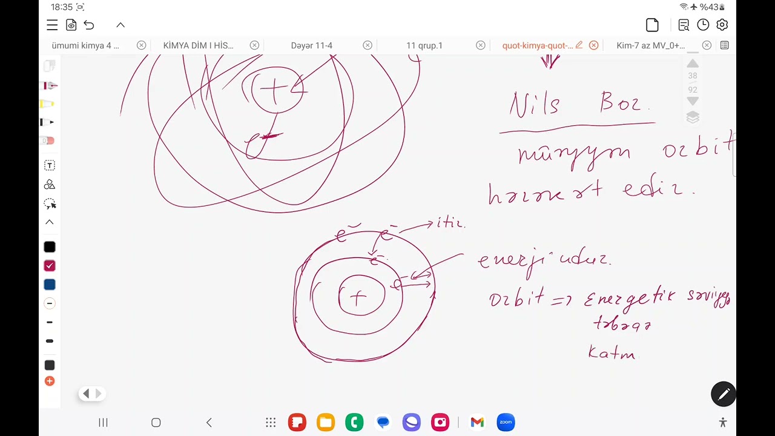775x436 pixels.
Task: Select the dark square swatch above the plus button
Action: [x=50, y=365]
